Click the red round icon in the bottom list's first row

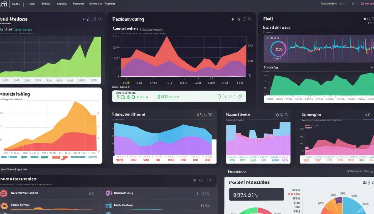point(4,193)
